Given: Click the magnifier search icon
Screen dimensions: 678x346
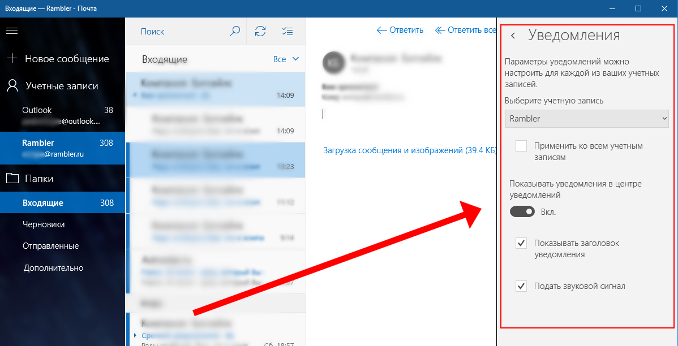Looking at the screenshot, I should tap(234, 31).
